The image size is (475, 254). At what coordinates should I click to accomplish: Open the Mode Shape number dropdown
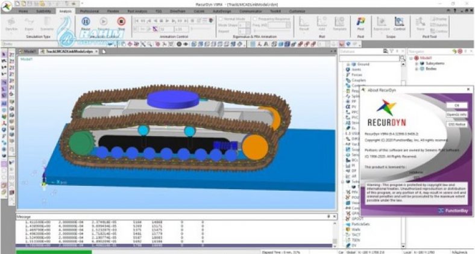point(248,25)
